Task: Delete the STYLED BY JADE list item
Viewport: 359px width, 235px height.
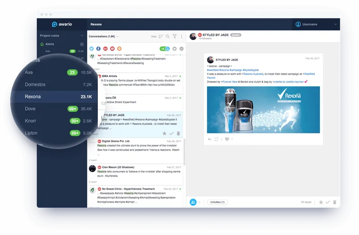Action: pyautogui.click(x=178, y=133)
